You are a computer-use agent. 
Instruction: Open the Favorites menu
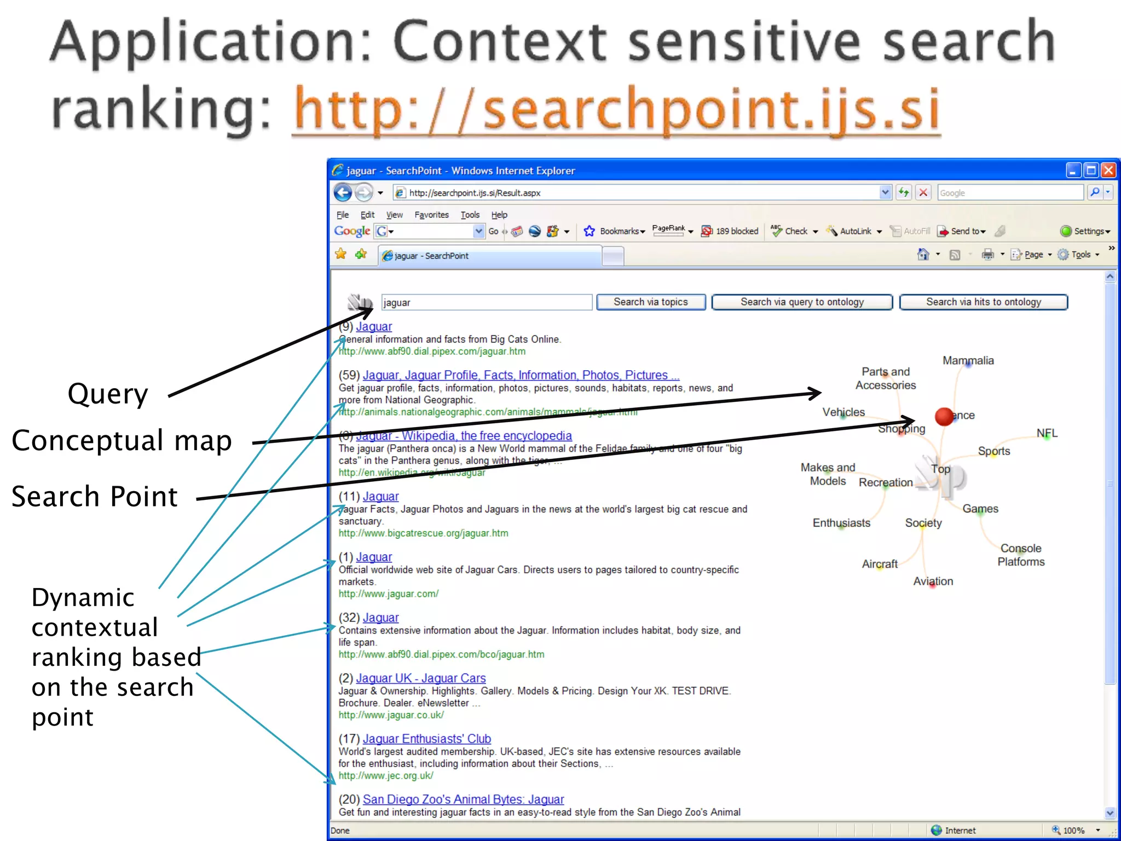coord(431,215)
